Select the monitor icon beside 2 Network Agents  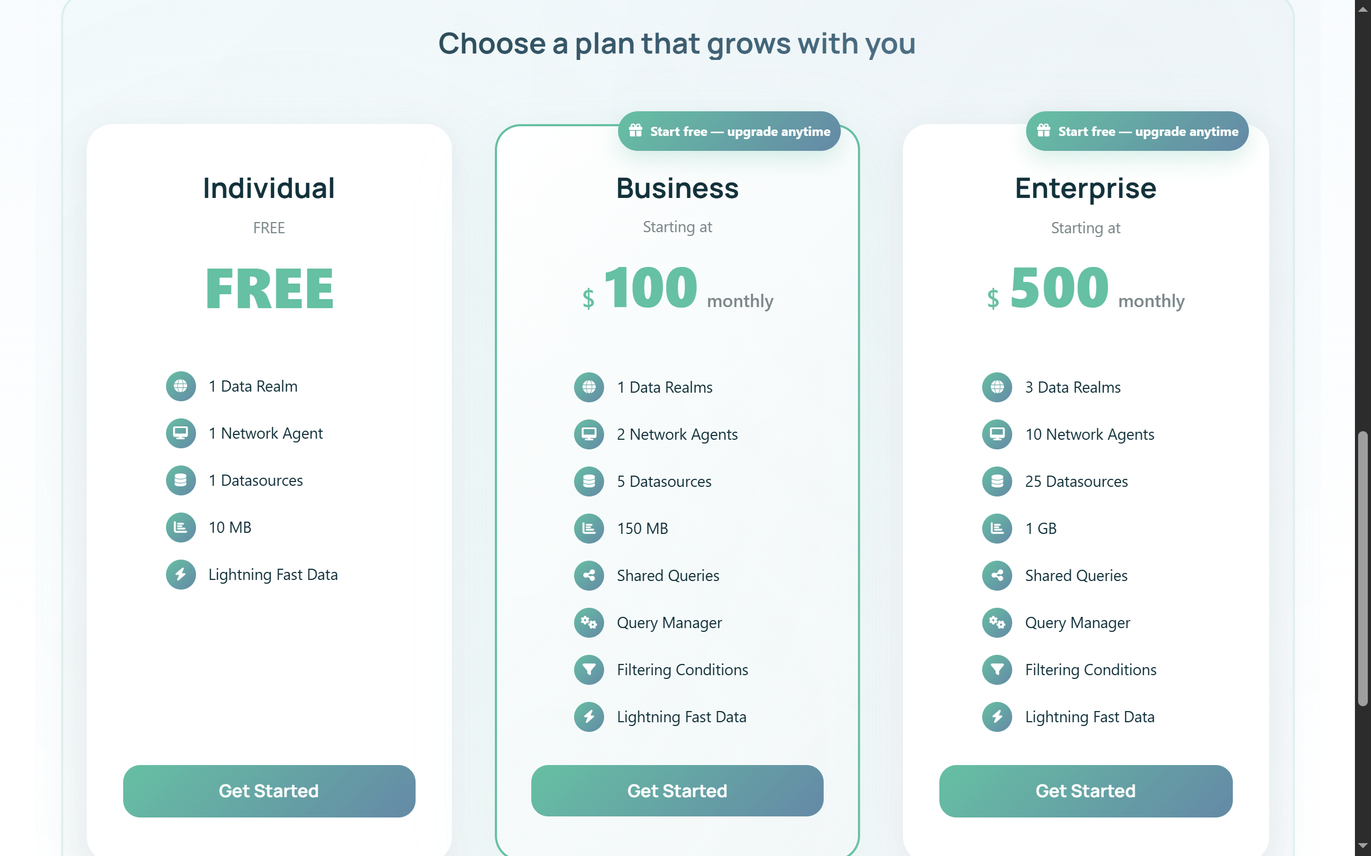589,434
